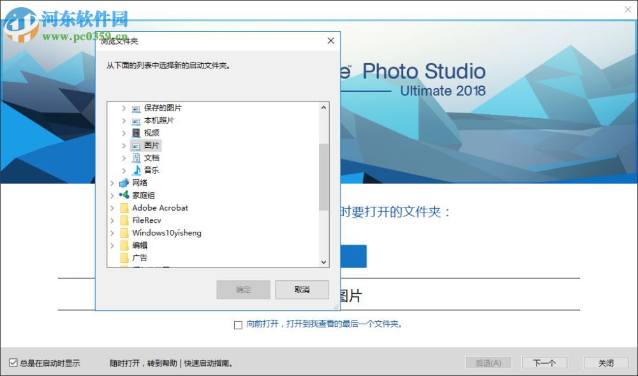Click the Adobe Acrobat folder icon
The image size is (638, 376).
[124, 207]
